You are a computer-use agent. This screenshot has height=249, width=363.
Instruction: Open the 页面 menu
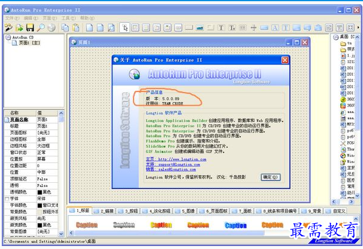coord(49,18)
